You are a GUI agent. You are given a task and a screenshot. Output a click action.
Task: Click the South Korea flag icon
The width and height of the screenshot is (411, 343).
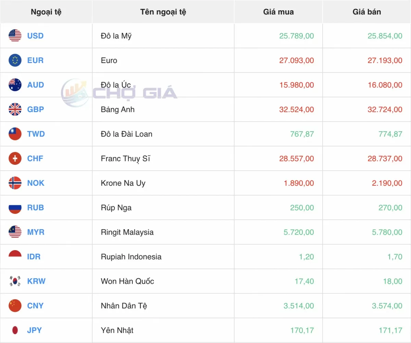pyautogui.click(x=15, y=281)
